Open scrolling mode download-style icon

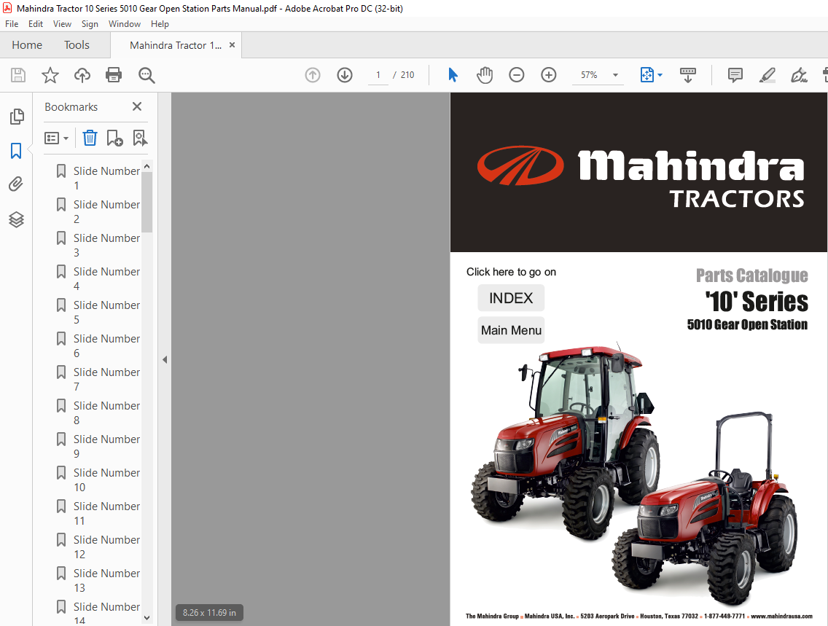point(687,75)
